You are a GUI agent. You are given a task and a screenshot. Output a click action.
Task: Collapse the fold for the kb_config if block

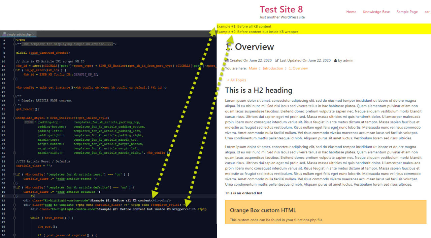click(14, 174)
